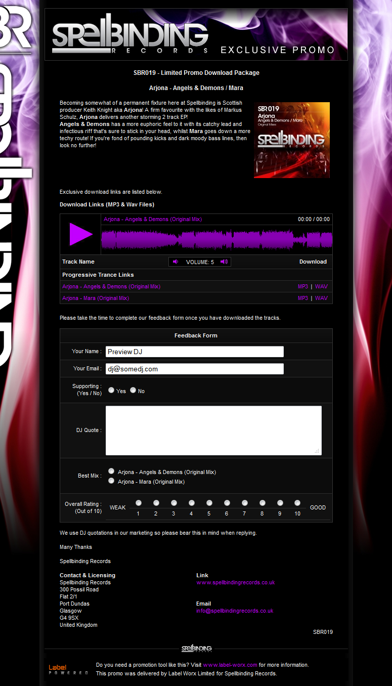Viewport: 392px width, 686px height.
Task: Focus the Your Name field
Action: coord(195,352)
